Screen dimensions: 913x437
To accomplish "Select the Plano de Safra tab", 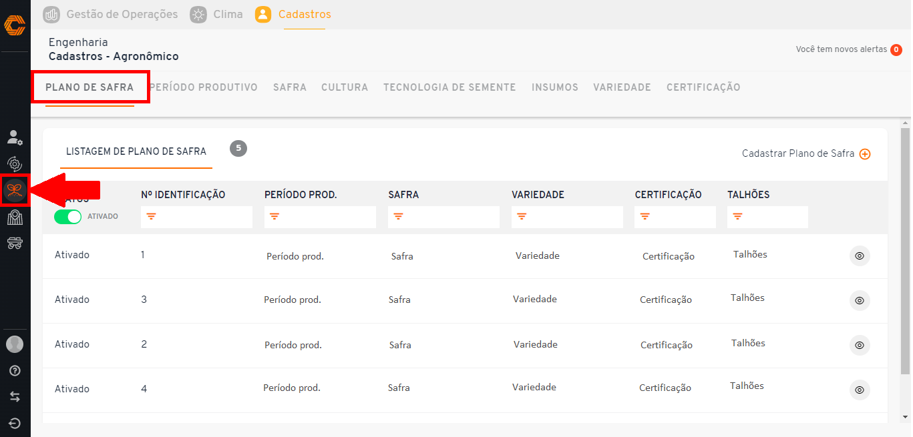I will click(89, 87).
